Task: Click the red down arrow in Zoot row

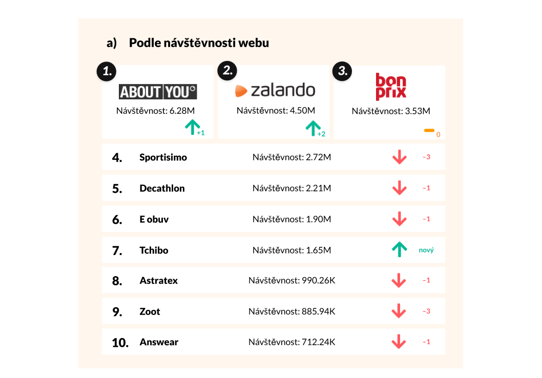Action: click(399, 311)
